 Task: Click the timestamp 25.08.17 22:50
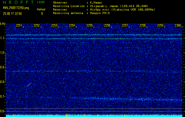pos(12,14)
